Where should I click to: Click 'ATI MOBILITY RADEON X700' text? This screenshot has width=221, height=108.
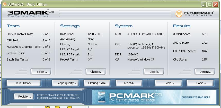point(145,34)
